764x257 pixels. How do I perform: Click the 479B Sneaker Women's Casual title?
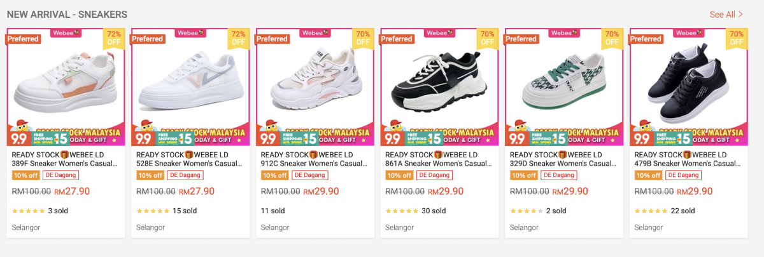pyautogui.click(x=688, y=159)
